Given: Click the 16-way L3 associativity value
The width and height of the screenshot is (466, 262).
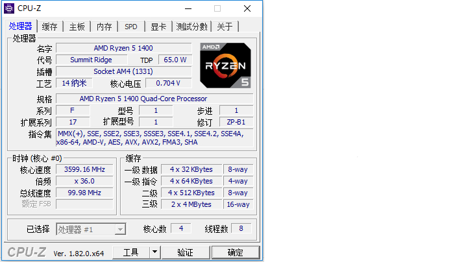Looking at the screenshot, I should [x=238, y=204].
